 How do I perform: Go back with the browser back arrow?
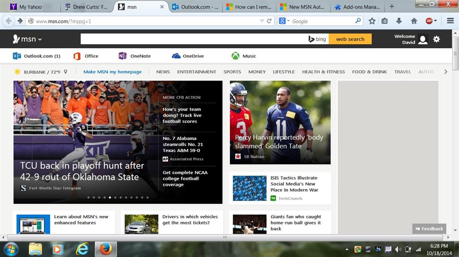9,21
